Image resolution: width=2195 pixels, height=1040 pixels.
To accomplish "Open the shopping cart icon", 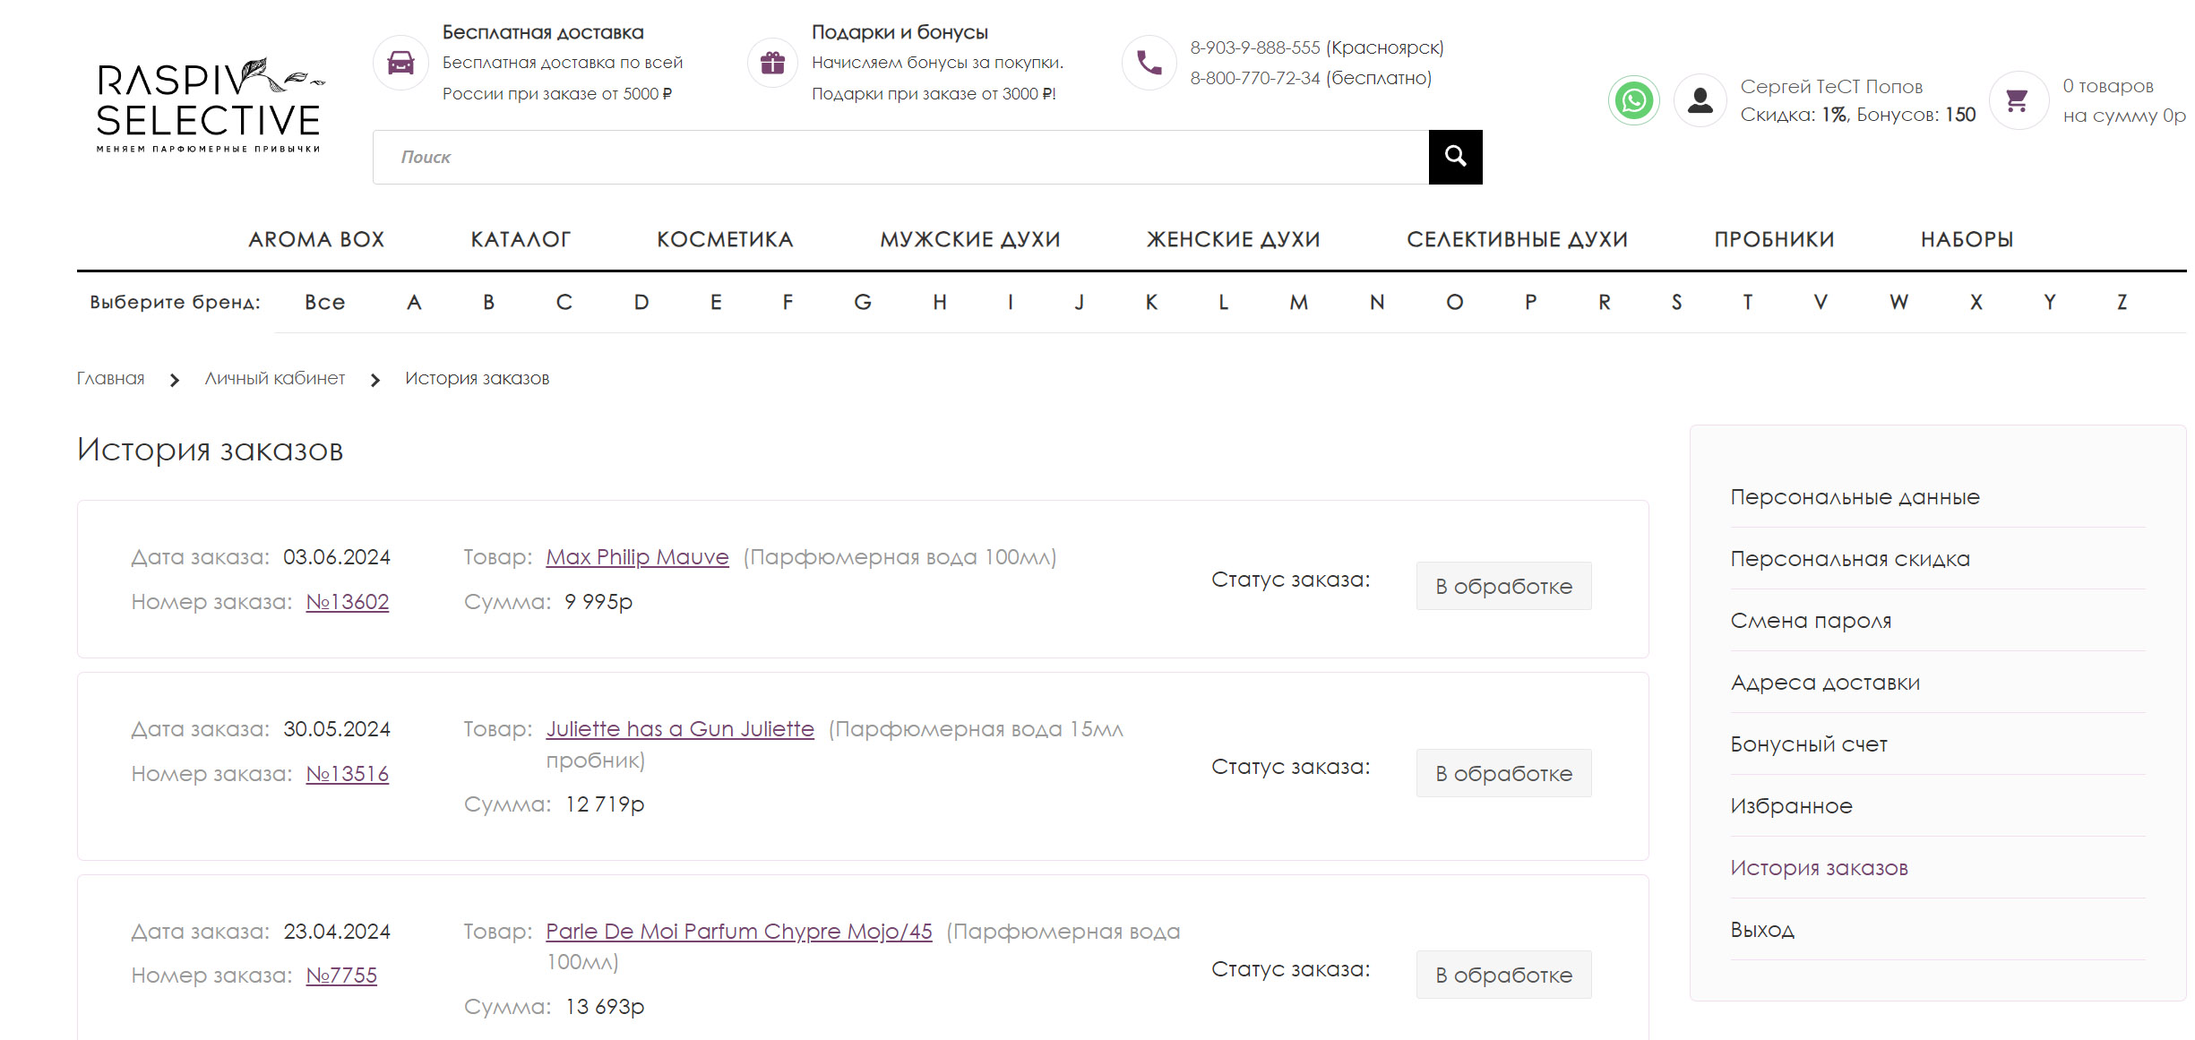I will (x=2018, y=100).
